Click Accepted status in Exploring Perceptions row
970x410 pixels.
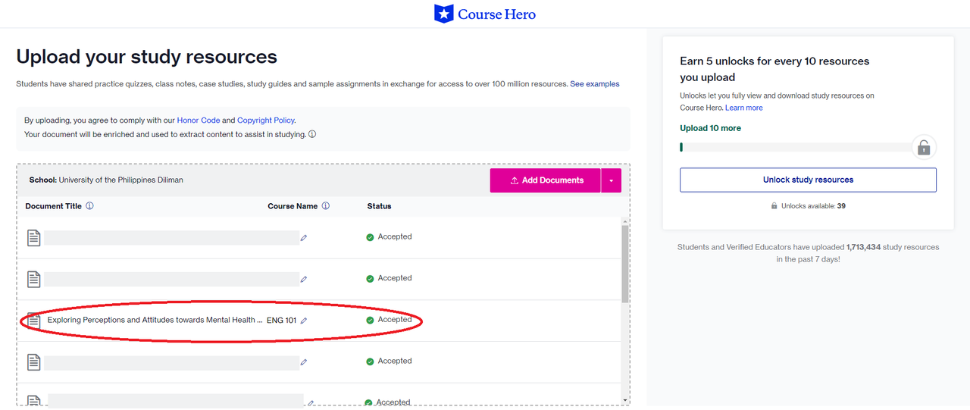coord(389,320)
